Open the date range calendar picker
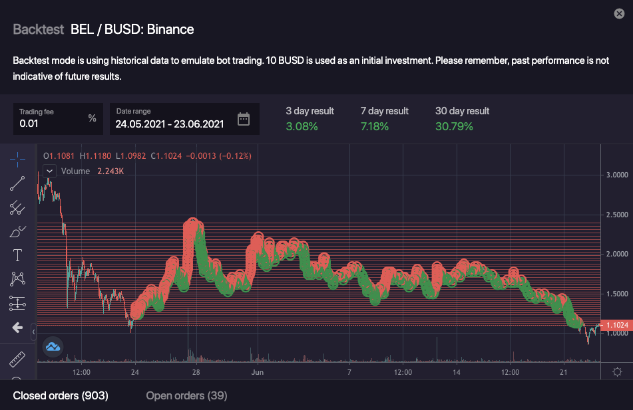This screenshot has width=633, height=410. click(244, 120)
